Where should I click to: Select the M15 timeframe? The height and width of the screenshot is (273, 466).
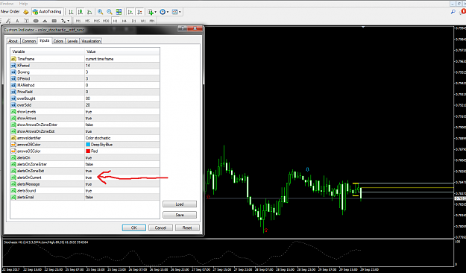97,21
